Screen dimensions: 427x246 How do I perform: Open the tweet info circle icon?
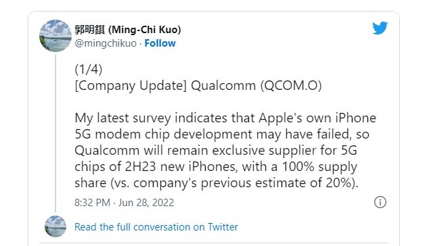click(x=380, y=202)
